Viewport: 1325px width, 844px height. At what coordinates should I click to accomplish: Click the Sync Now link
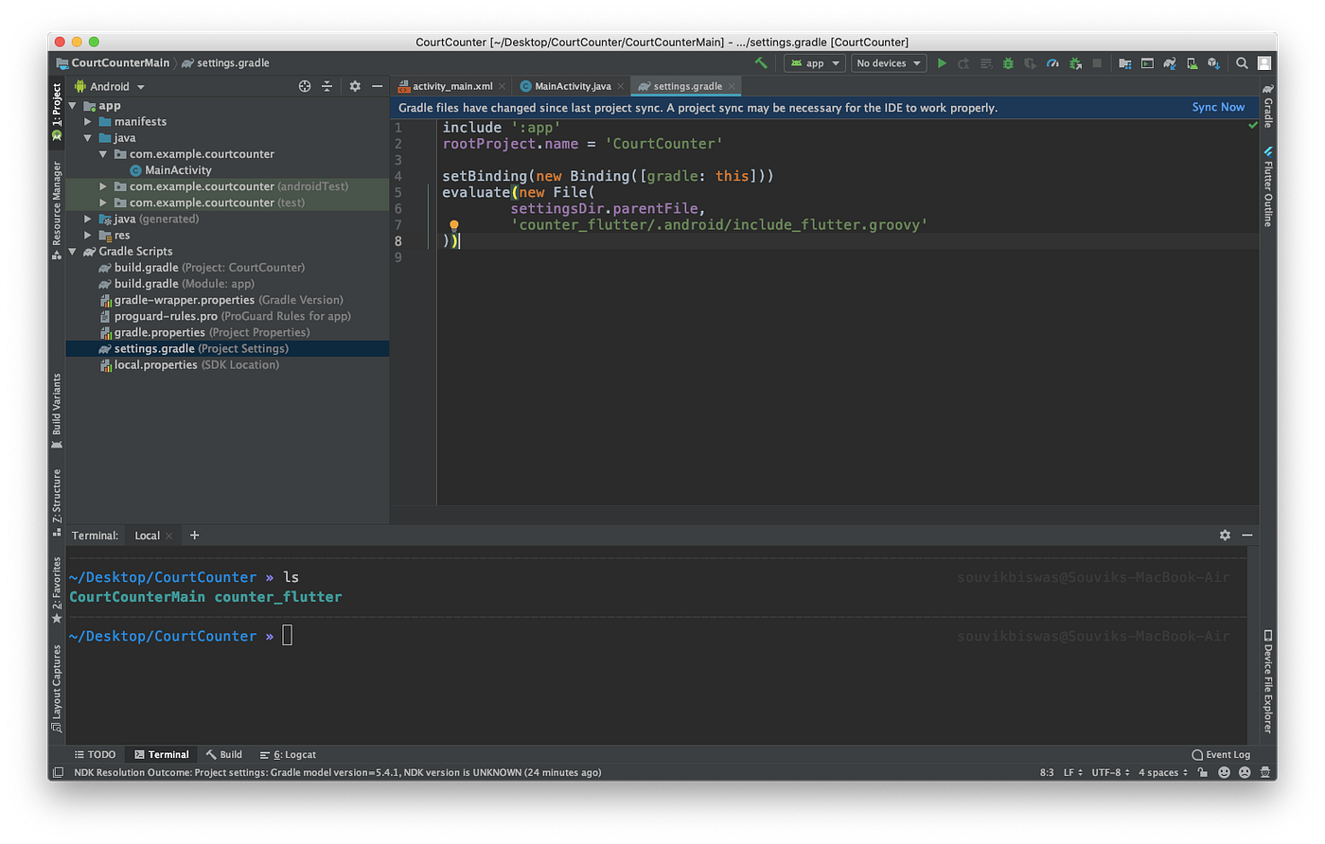coord(1218,107)
